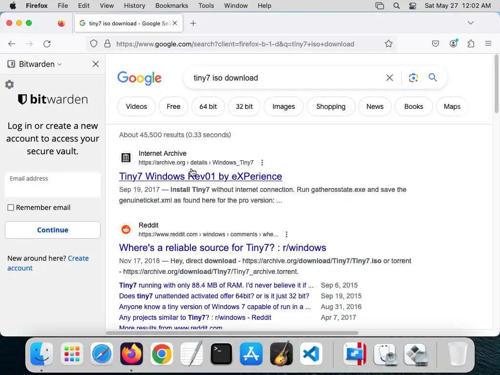Viewport: 500px width, 375px height.
Task: Reload the page with the refresh icon
Action: [x=47, y=43]
